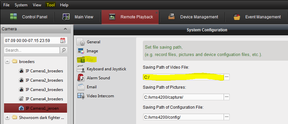Click the video file saving path field

click(x=183, y=77)
